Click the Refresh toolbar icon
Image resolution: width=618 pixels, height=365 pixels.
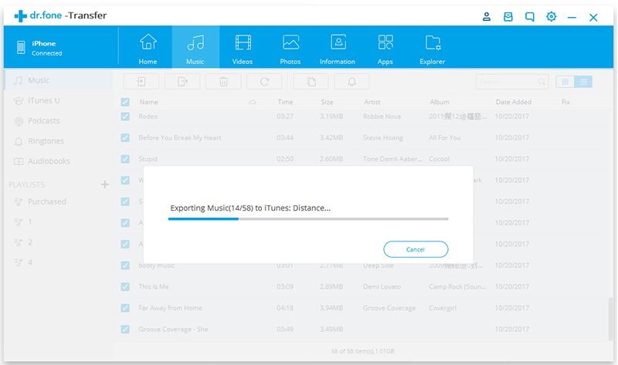pos(264,82)
